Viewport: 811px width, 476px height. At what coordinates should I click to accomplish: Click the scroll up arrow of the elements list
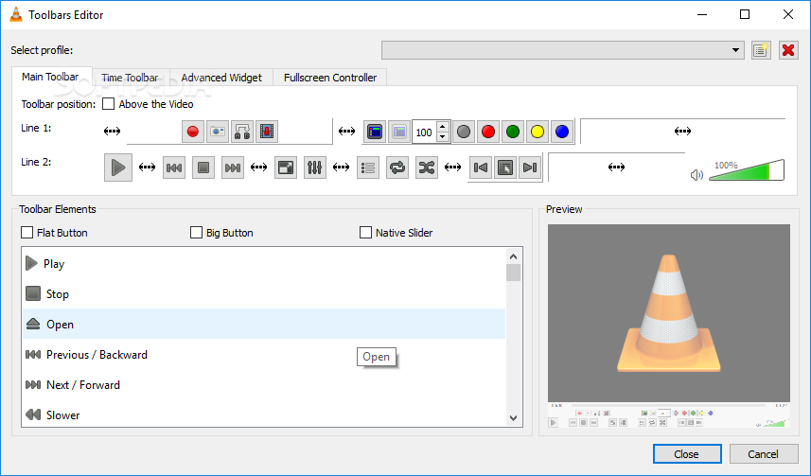click(513, 256)
